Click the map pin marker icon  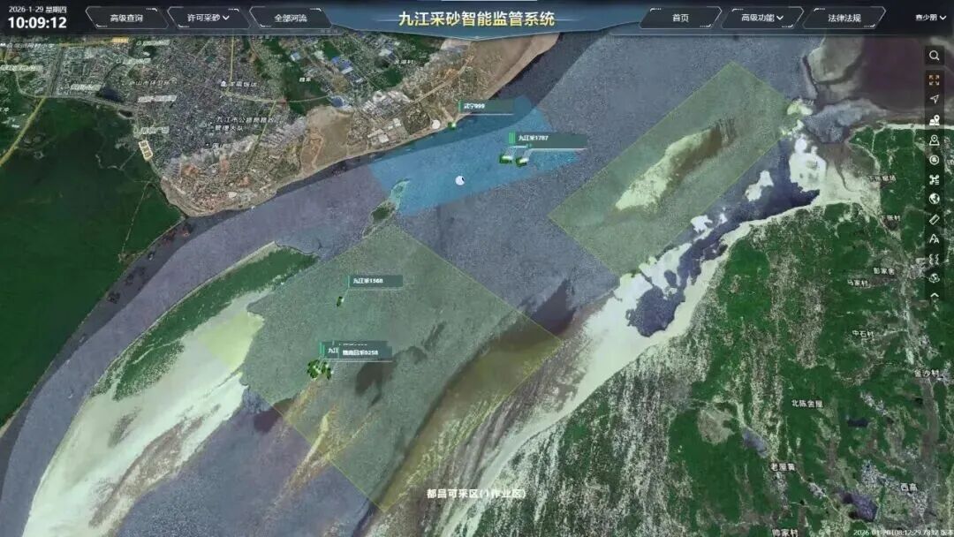pyautogui.click(x=935, y=140)
